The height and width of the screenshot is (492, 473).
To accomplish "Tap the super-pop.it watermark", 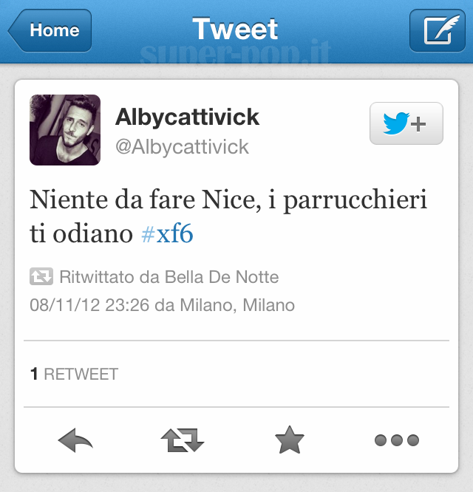I will point(235,52).
